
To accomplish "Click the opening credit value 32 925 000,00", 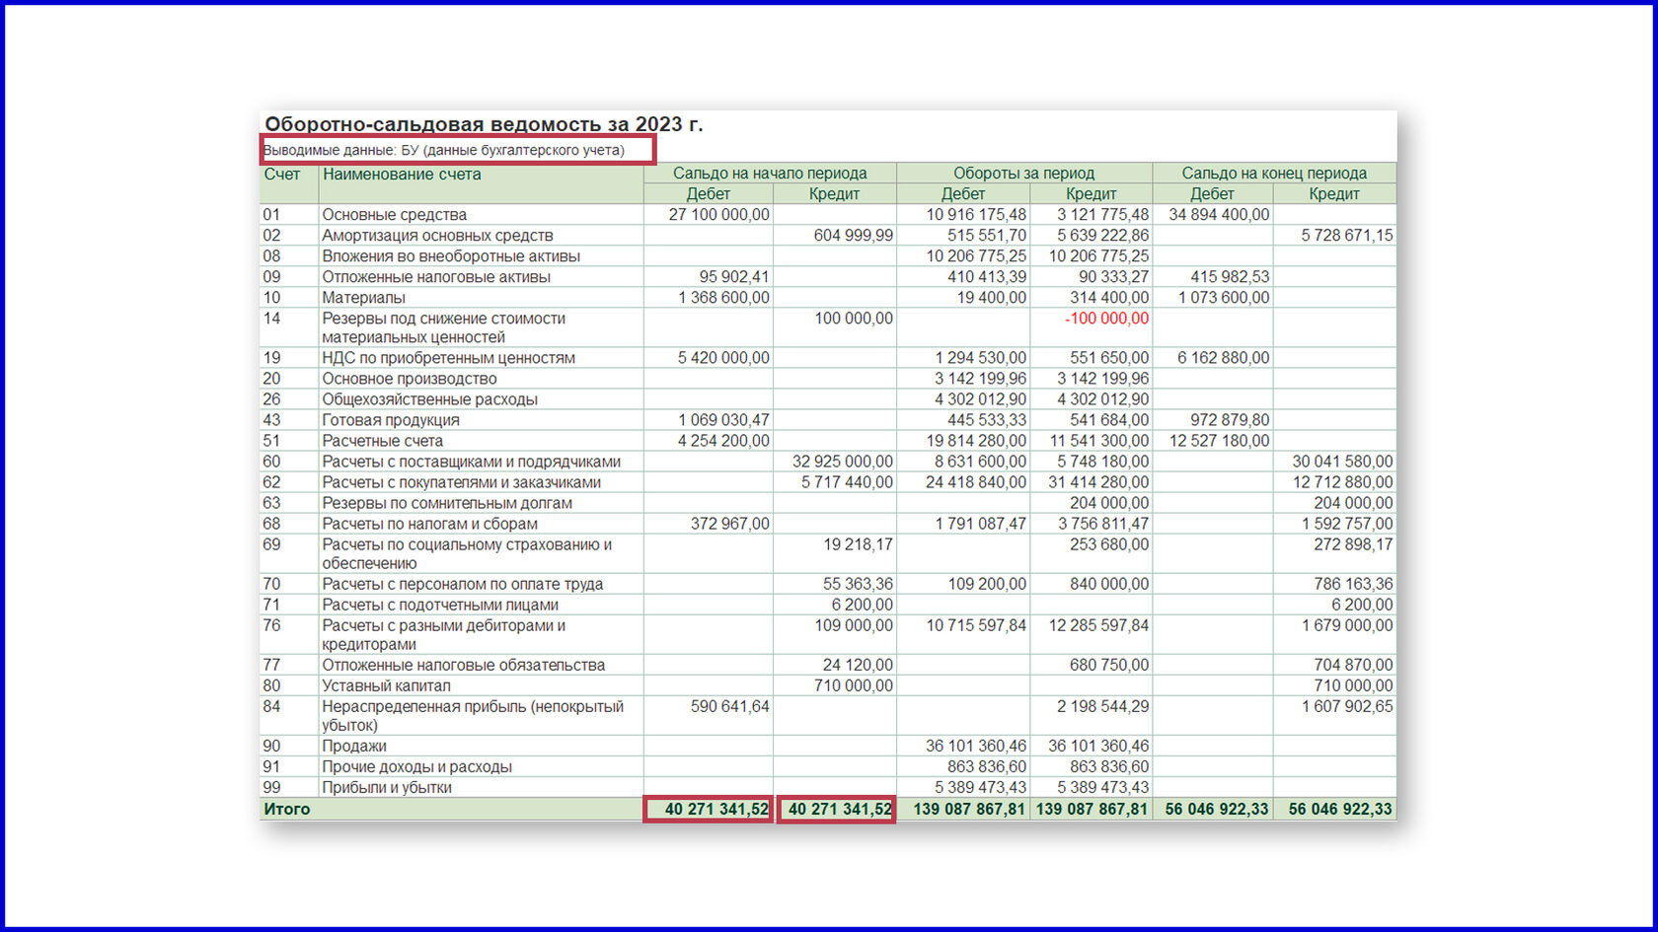I will coord(842,462).
